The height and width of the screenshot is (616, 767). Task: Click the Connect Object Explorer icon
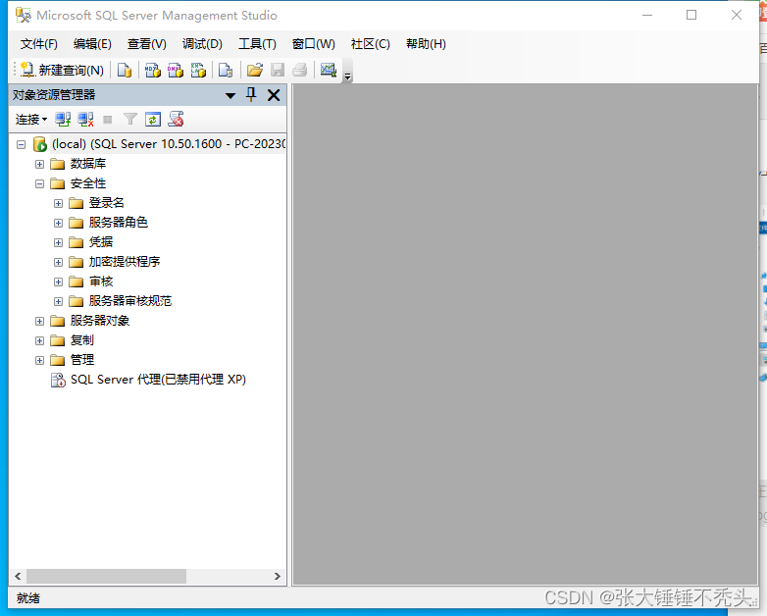pos(63,120)
